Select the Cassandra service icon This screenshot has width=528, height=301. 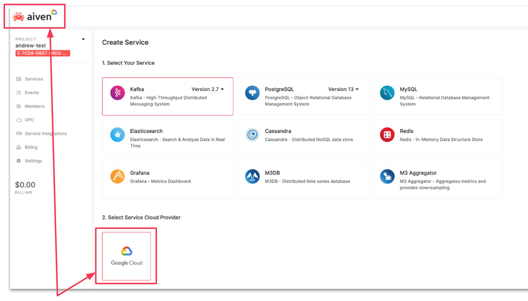pyautogui.click(x=252, y=135)
